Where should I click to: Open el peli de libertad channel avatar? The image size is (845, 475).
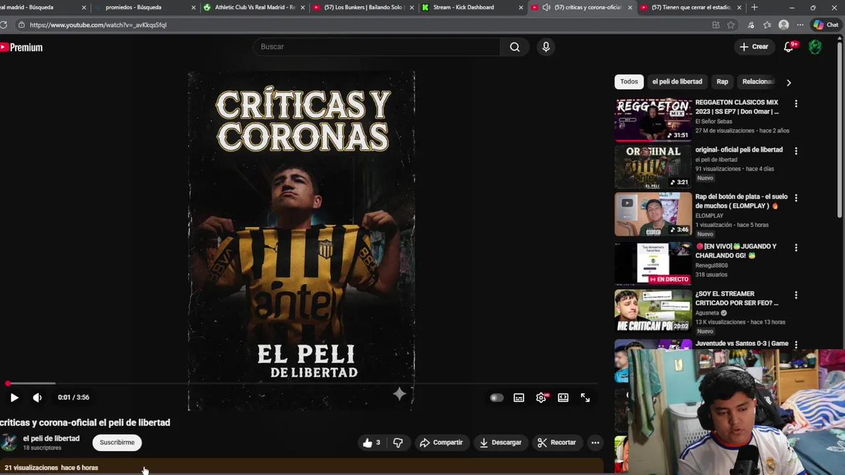(x=9, y=443)
